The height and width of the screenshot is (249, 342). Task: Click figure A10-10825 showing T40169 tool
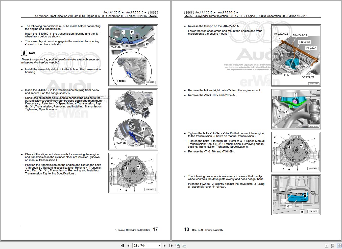click(133, 55)
